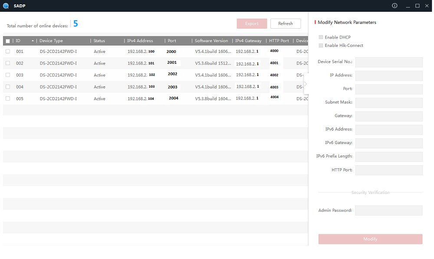The width and height of the screenshot is (434, 259).
Task: Select all devices with the header checkbox
Action: [7, 40]
